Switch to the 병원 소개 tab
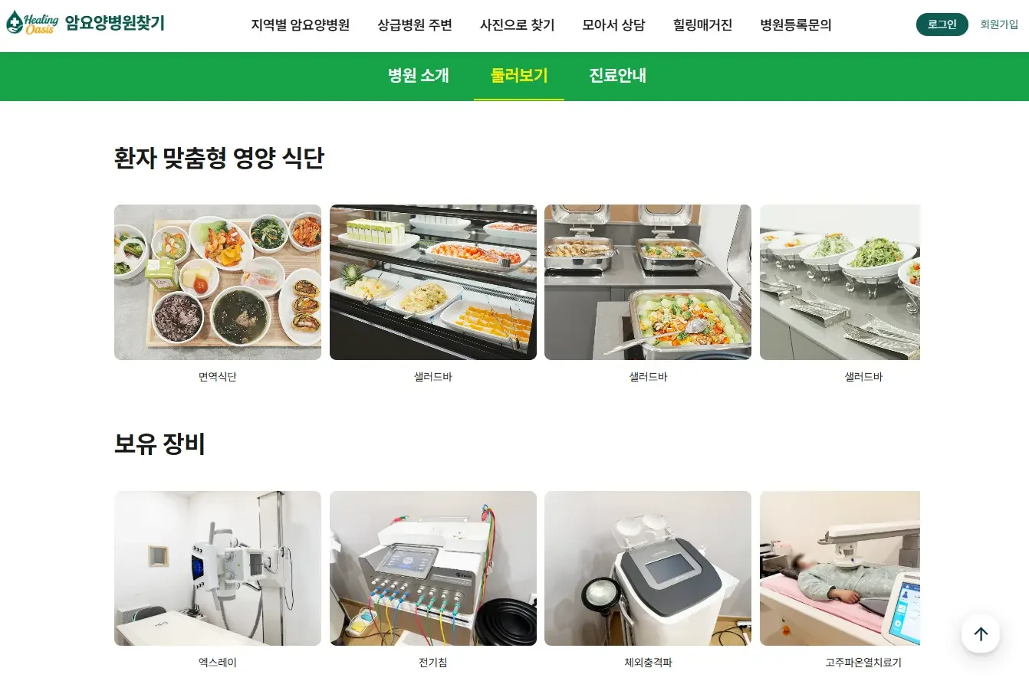This screenshot has height=681, width=1029. pos(419,75)
